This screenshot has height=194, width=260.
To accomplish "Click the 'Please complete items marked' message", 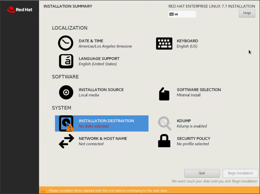I will (108, 191).
